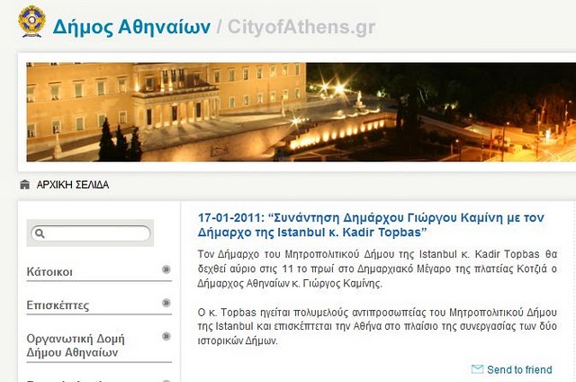The height and width of the screenshot is (382, 576).
Task: Click the Δήμος Αθηναίων site title
Action: (132, 27)
